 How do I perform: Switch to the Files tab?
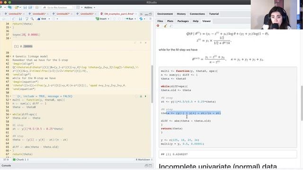click(160, 21)
